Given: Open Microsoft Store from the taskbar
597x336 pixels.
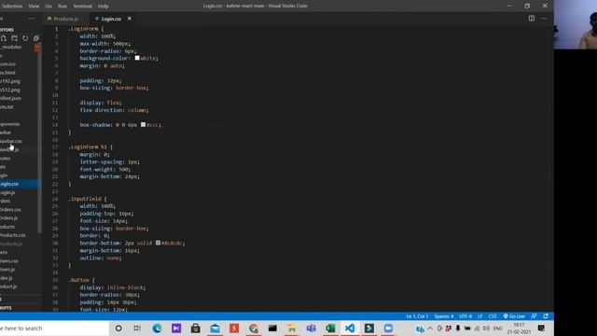Looking at the screenshot, I should (195, 328).
